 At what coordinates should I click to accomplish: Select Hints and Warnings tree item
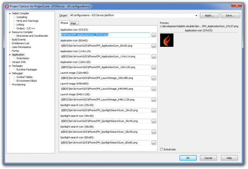(x=28, y=21)
